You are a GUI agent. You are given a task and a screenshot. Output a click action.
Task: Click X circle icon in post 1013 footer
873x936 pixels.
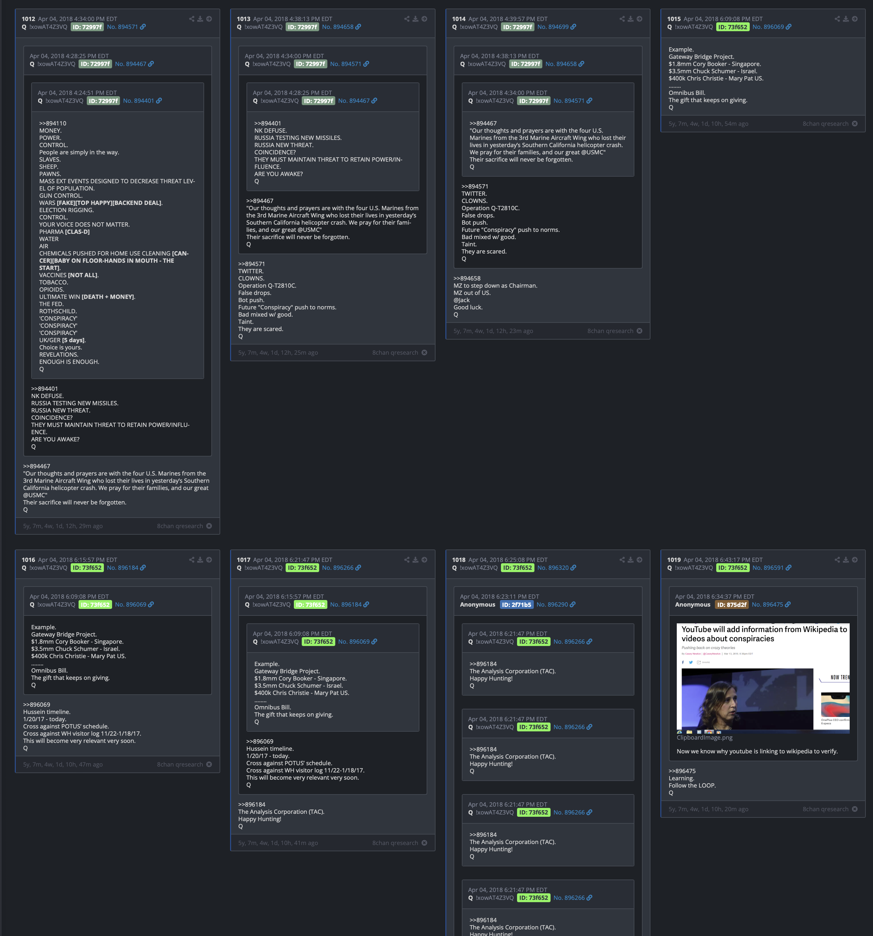(424, 353)
